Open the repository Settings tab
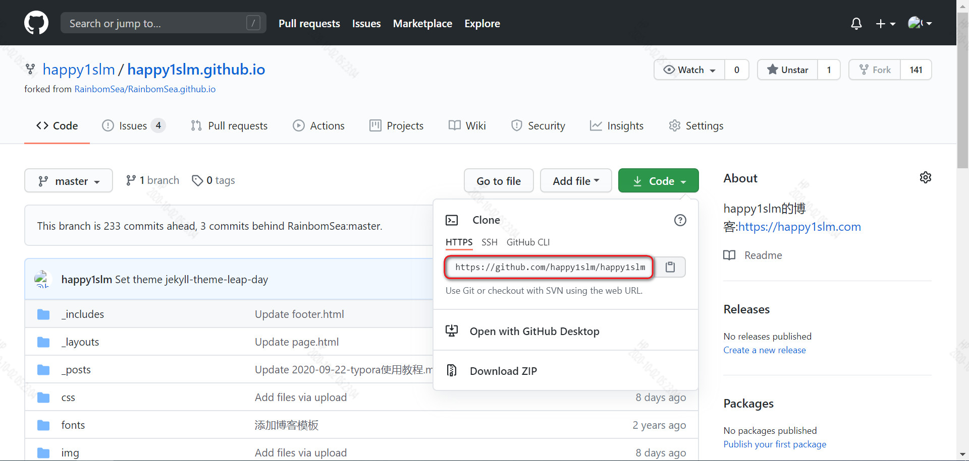The width and height of the screenshot is (969, 461). 696,125
